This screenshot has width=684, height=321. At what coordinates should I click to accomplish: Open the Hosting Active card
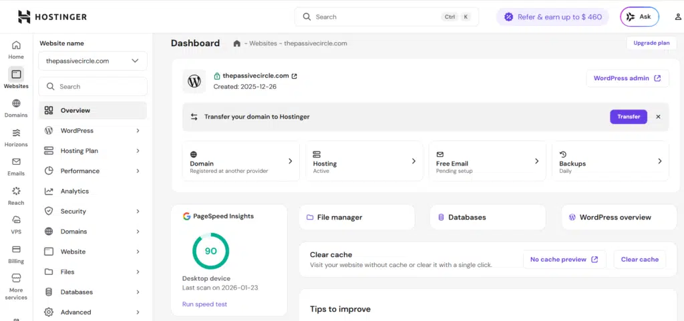click(364, 161)
